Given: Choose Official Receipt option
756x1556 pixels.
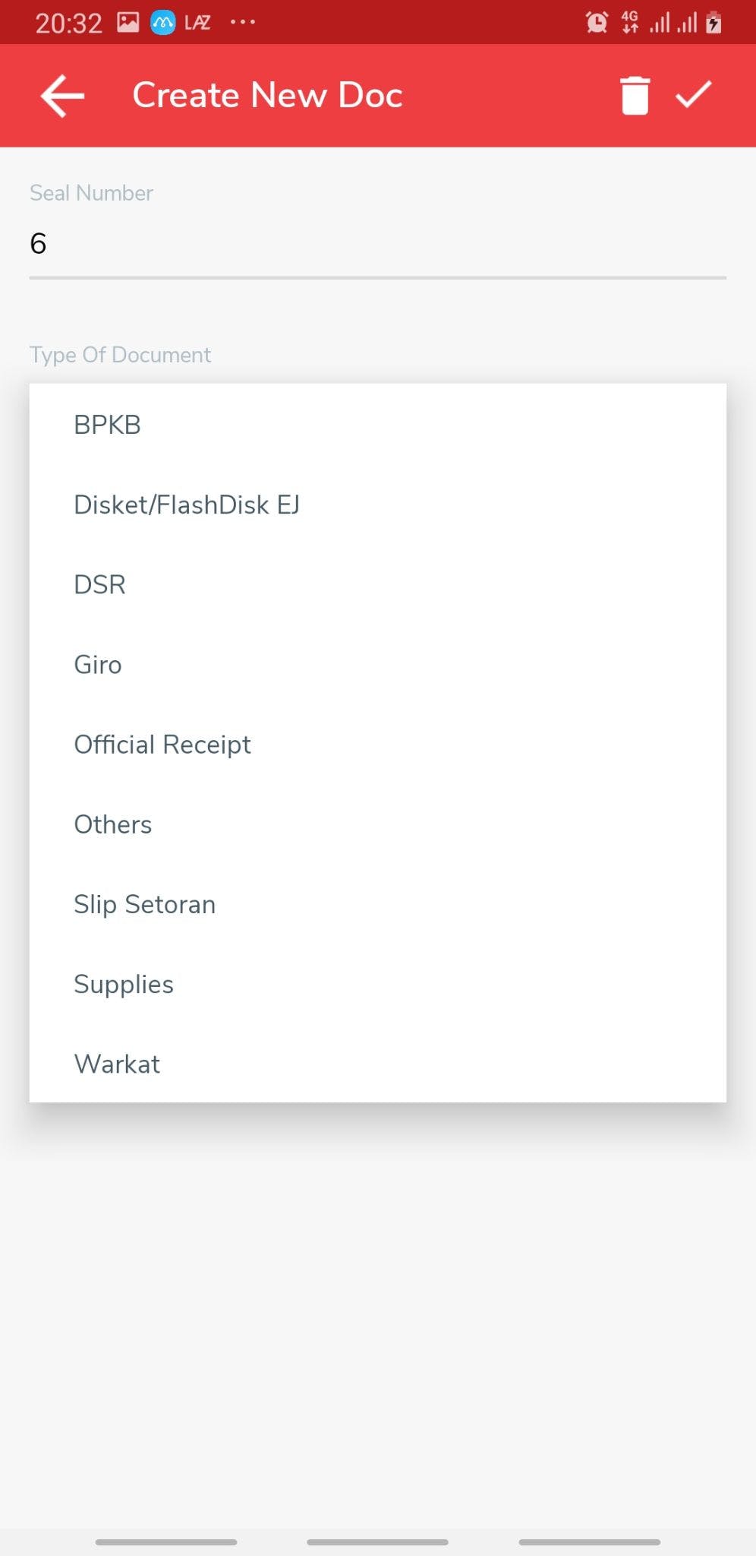Looking at the screenshot, I should click(162, 745).
